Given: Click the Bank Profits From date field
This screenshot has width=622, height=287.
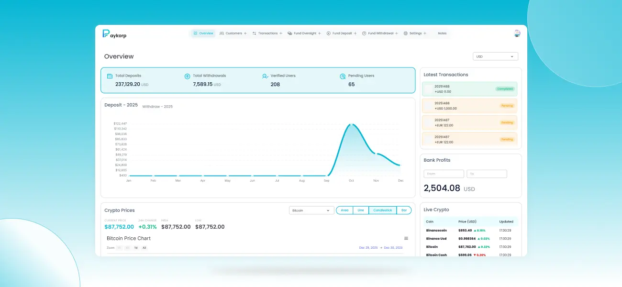Looking at the screenshot, I should 444,174.
